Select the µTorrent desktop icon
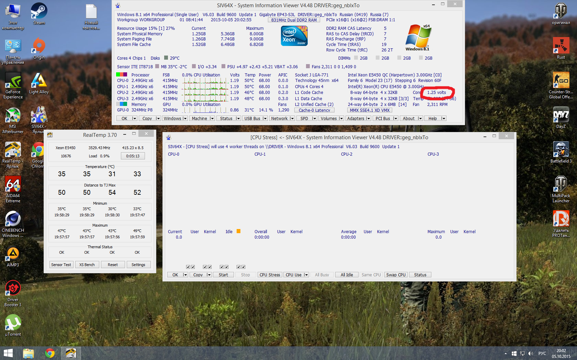Screen dimensions: 577x360 13,325
